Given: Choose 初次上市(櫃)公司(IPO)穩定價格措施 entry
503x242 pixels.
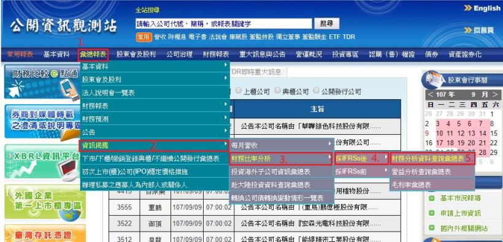Looking at the screenshot, I should click(155, 172).
